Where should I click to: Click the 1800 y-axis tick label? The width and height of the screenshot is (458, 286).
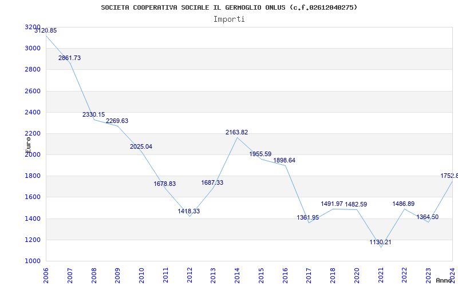point(33,176)
